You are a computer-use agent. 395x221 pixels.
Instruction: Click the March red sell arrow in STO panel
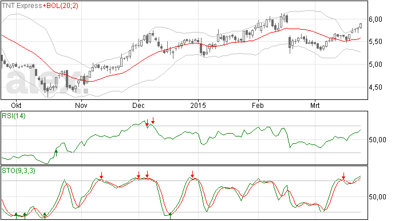coord(343,176)
